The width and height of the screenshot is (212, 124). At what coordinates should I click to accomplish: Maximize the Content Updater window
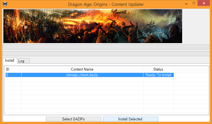(194, 3)
